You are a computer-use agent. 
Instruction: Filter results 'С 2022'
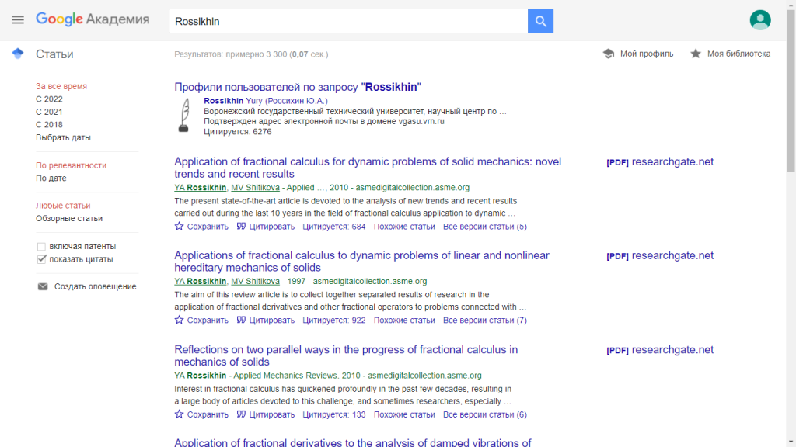pyautogui.click(x=49, y=99)
